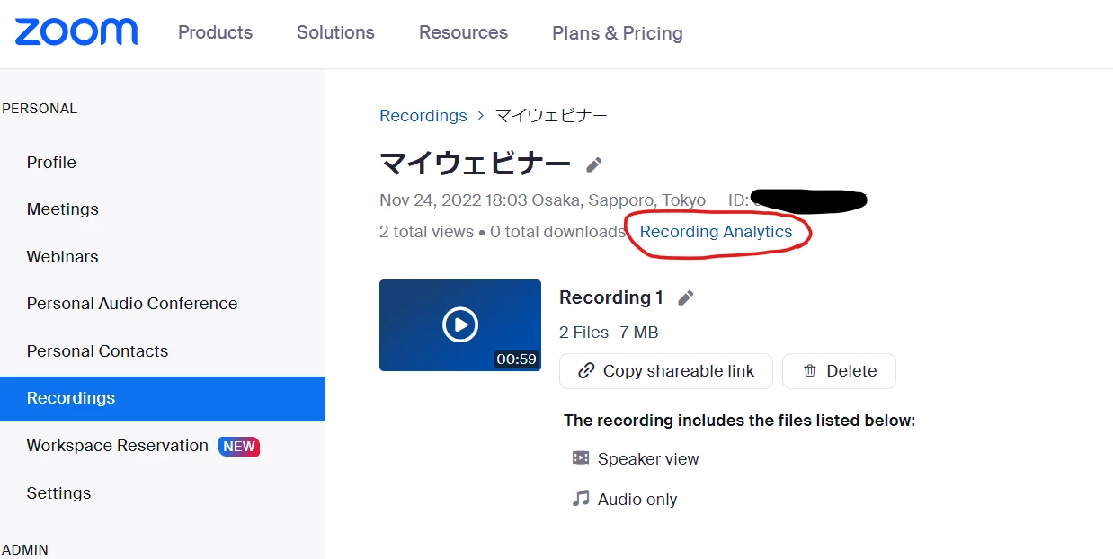Click the ADMIN section heading

click(25, 549)
